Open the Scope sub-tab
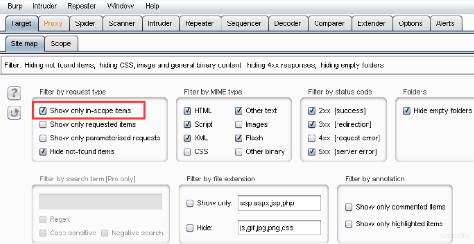474x244 pixels. 61,44
